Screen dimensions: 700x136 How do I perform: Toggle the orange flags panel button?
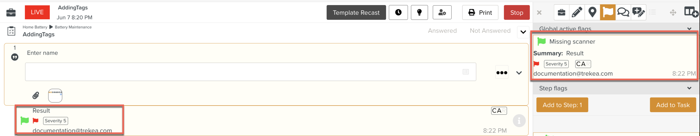[x=608, y=13]
